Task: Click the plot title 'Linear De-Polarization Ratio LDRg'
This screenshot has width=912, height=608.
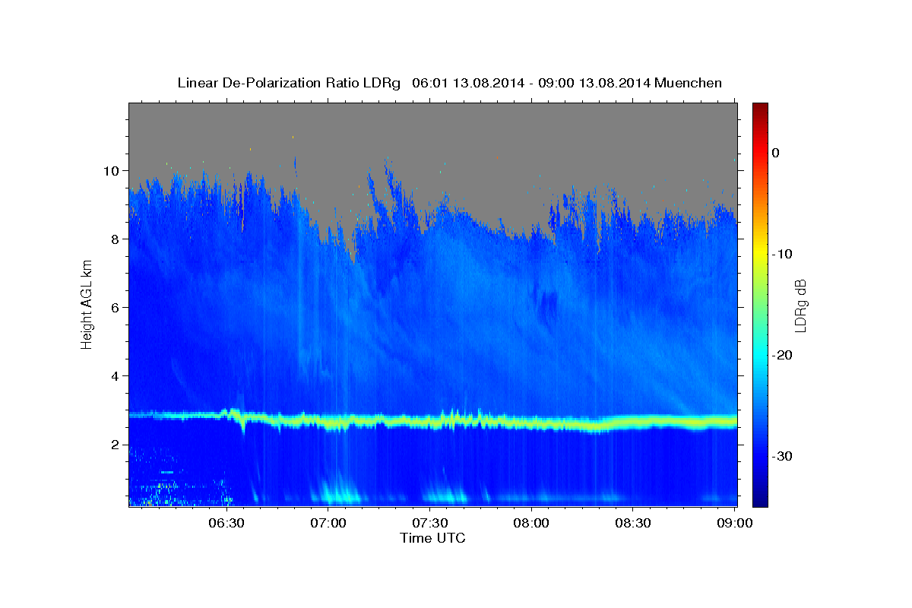Action: point(289,83)
